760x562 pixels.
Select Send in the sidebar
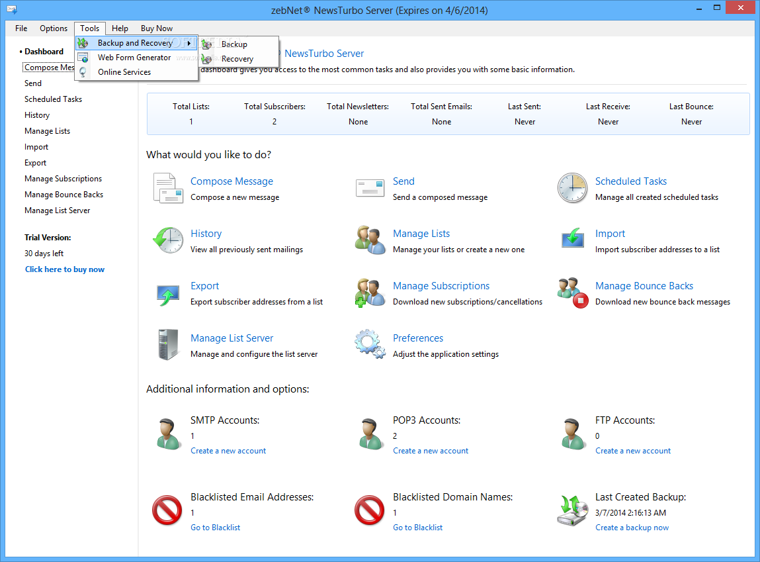pos(33,83)
